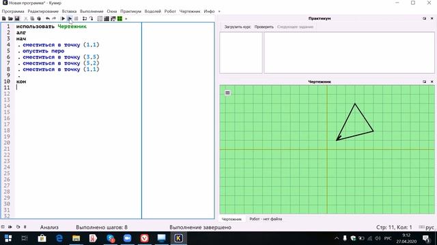Screen dimensions: 437x245
Task: Close the Практикум panel
Action: pyautogui.click(x=432, y=18)
